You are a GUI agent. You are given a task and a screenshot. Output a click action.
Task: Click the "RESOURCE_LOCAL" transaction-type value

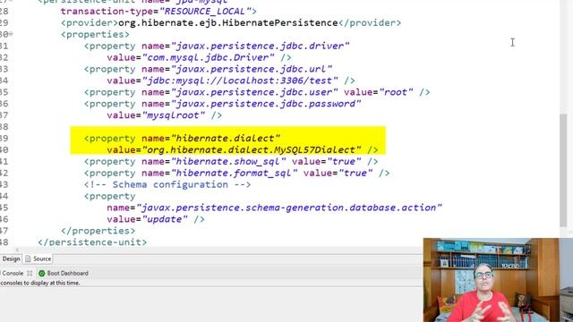click(x=205, y=12)
